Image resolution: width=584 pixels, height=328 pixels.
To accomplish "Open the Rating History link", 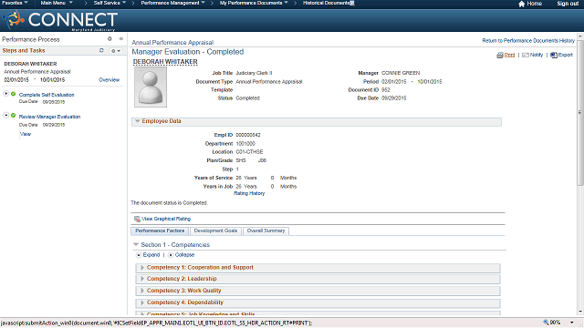I will coord(249,193).
